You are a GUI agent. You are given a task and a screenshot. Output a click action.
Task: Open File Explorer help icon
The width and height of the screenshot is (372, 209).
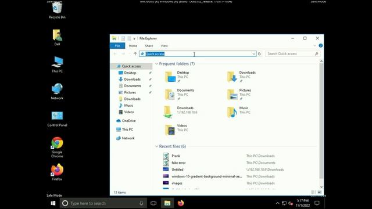coord(320,45)
